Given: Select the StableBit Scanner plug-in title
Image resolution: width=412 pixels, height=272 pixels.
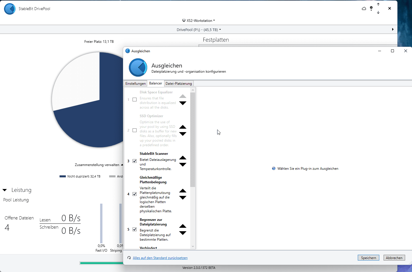Looking at the screenshot, I should coord(154,154).
